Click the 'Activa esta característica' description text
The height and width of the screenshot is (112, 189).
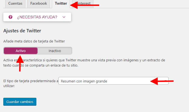coord(84,63)
